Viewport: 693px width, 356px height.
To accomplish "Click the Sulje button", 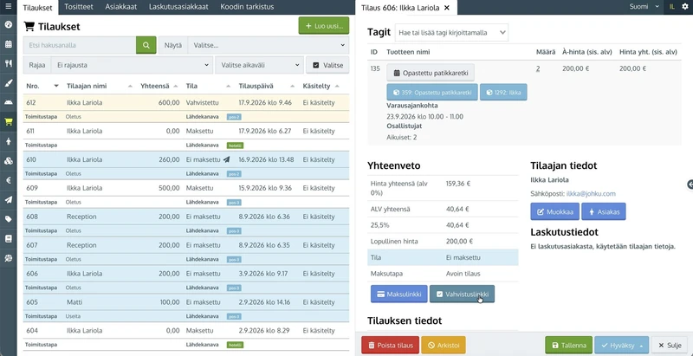I will click(x=670, y=346).
